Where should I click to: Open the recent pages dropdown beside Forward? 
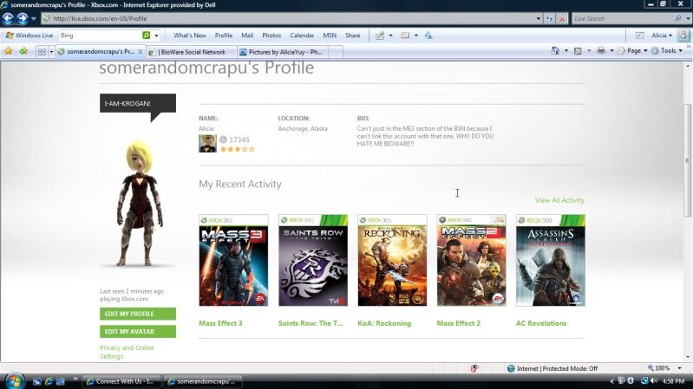(34, 18)
